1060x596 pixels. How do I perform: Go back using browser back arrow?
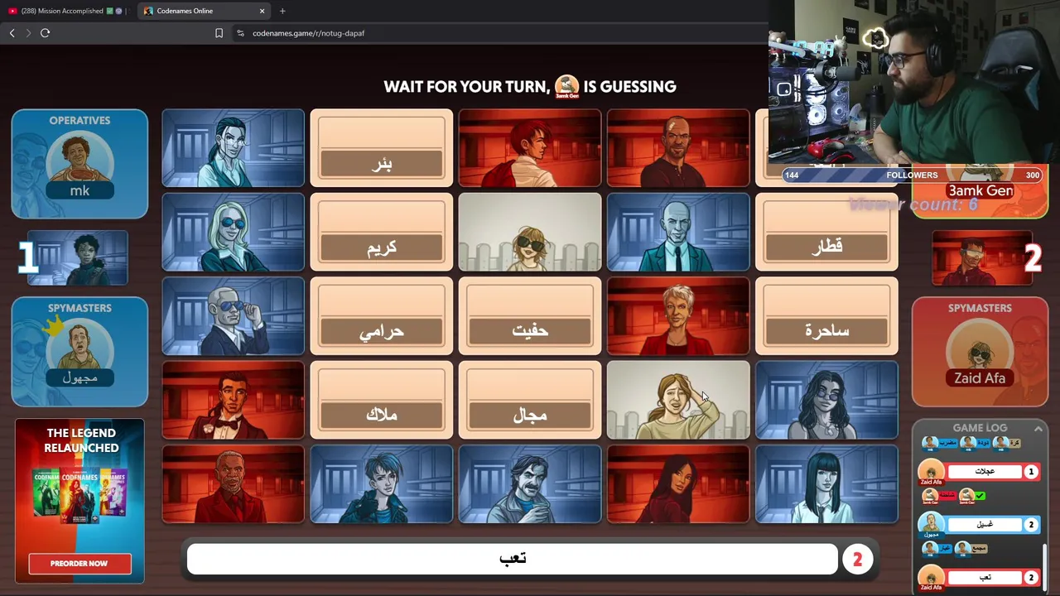[x=12, y=33]
